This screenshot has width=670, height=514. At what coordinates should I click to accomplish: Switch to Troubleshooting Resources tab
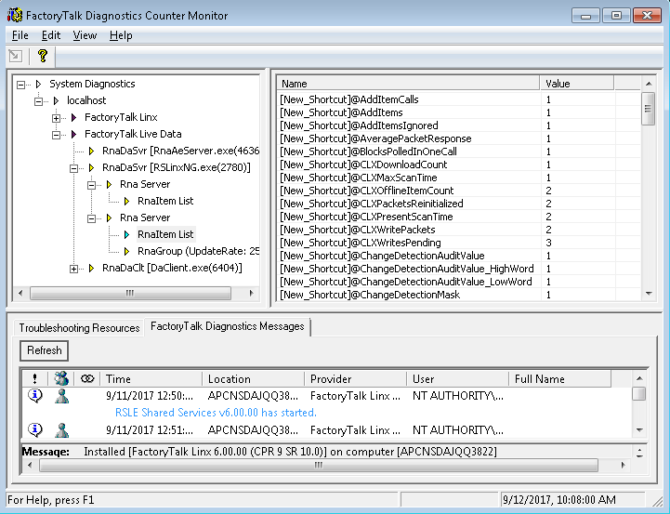pyautogui.click(x=79, y=327)
